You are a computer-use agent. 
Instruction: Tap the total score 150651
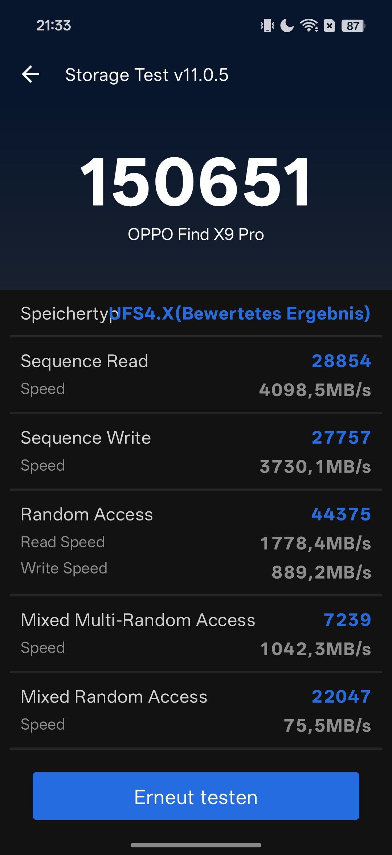pos(196,182)
